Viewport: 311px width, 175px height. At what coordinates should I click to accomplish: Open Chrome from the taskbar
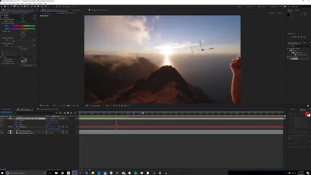[x=62, y=173]
